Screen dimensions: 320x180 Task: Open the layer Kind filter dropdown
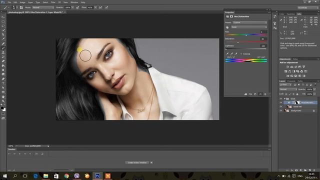(285, 84)
